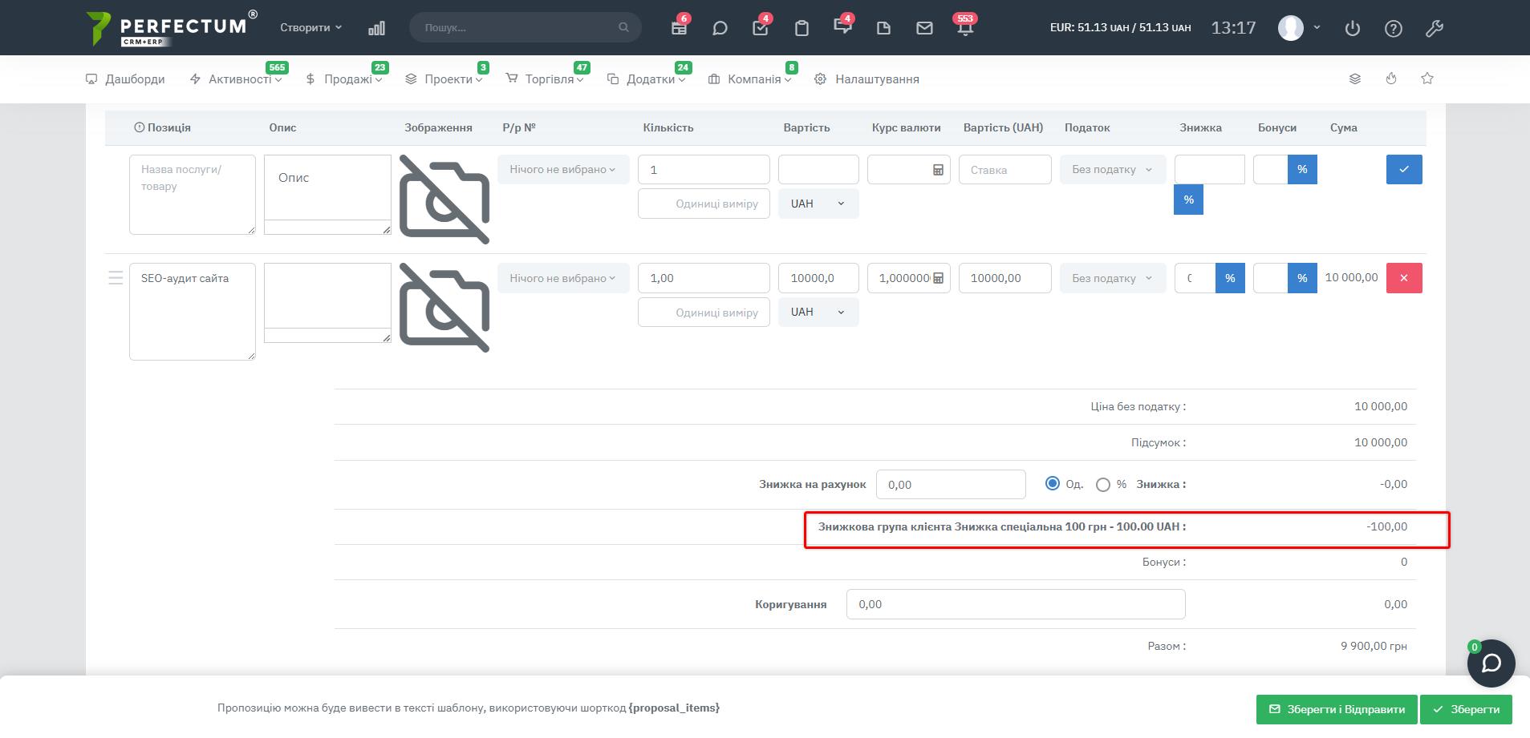Click the 'Коригування' input field

(x=1015, y=604)
